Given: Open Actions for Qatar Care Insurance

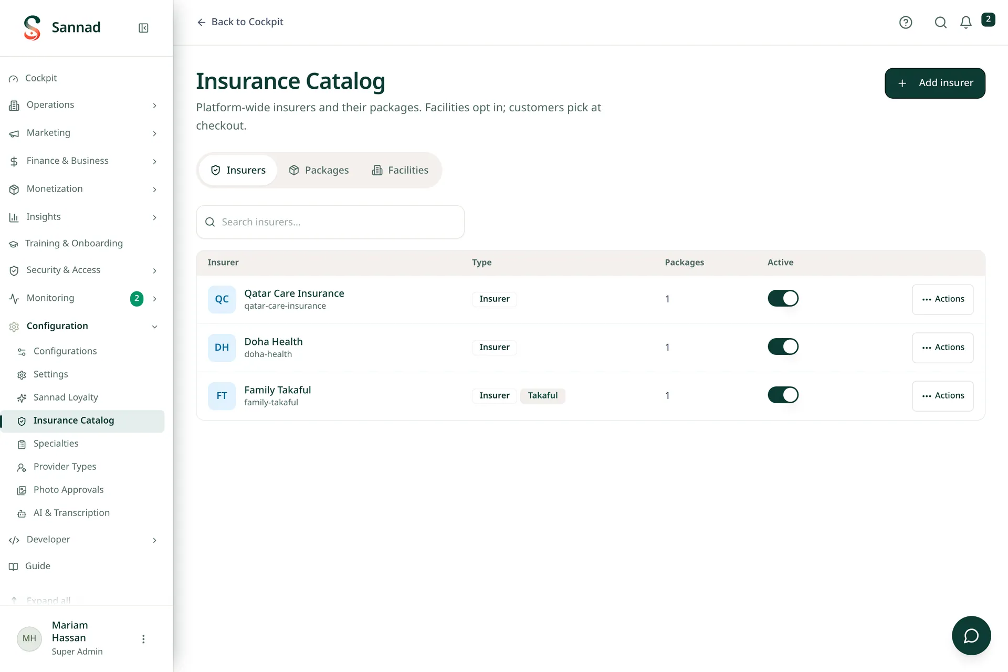Looking at the screenshot, I should click(x=942, y=299).
